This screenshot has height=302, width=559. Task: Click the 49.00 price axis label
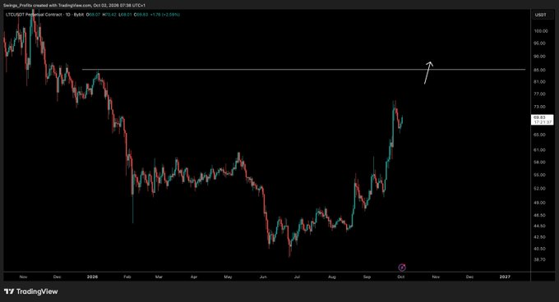[x=540, y=203]
